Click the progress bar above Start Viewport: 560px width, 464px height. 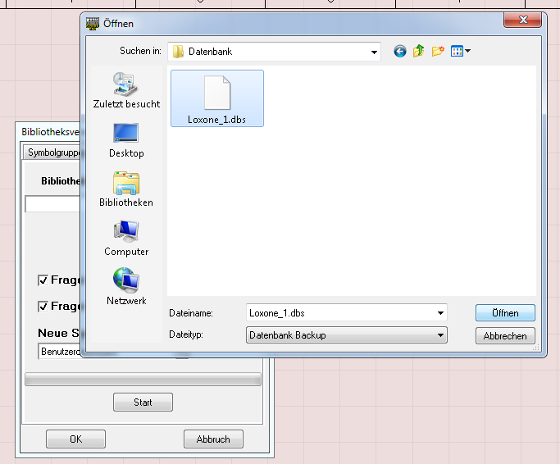pos(143,380)
